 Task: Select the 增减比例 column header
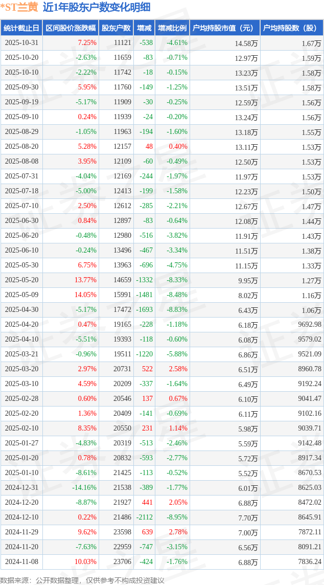point(172,28)
